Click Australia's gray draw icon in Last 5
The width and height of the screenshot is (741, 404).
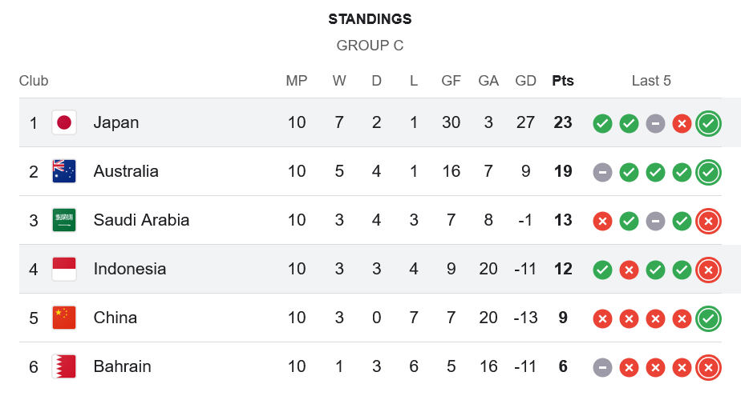tap(603, 172)
